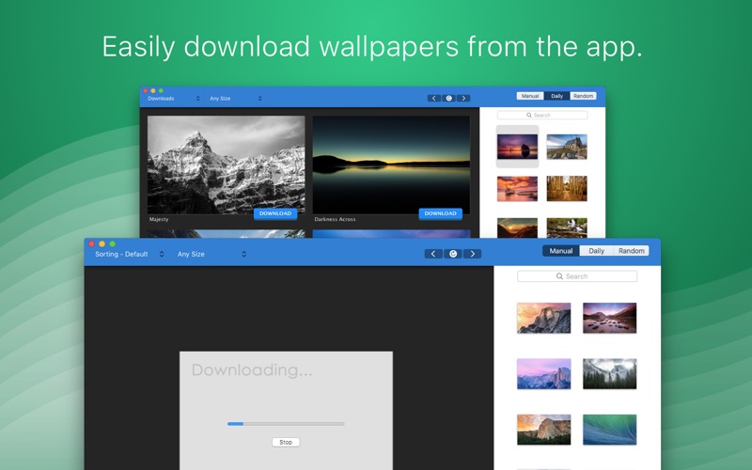The width and height of the screenshot is (752, 470).
Task: Switch to Manual tab in back window
Action: [x=530, y=96]
